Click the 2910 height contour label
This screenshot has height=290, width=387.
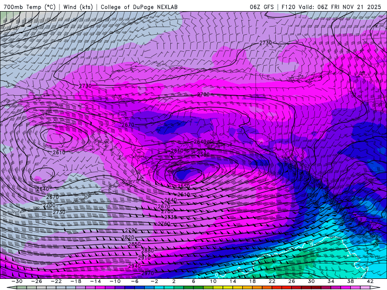pos(144,258)
